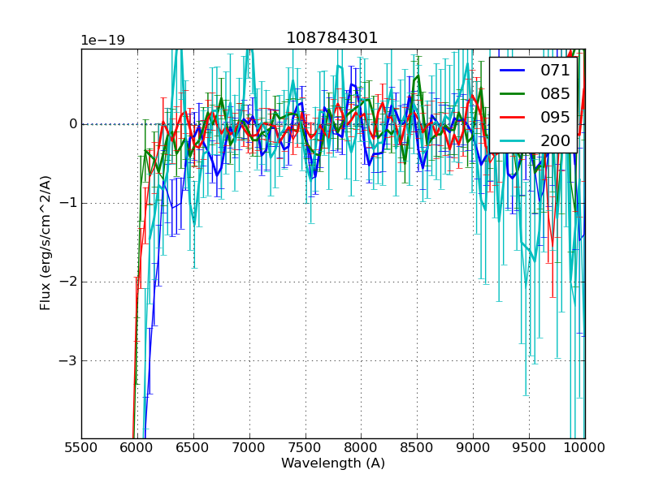Select the 095 legend label
Image resolution: width=650 pixels, height=487 pixels.
[555, 117]
